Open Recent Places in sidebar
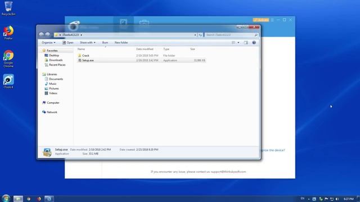 (x=57, y=65)
